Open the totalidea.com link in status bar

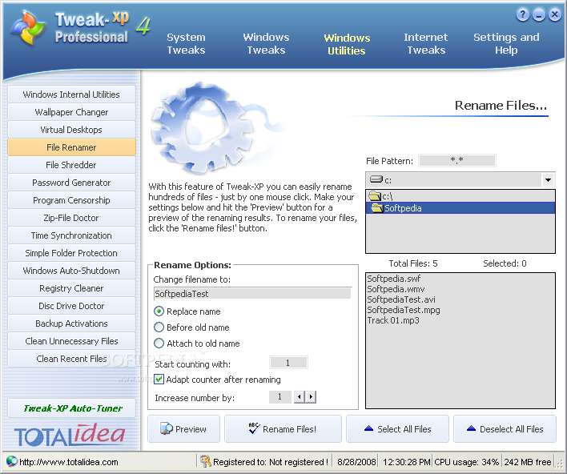(69, 462)
